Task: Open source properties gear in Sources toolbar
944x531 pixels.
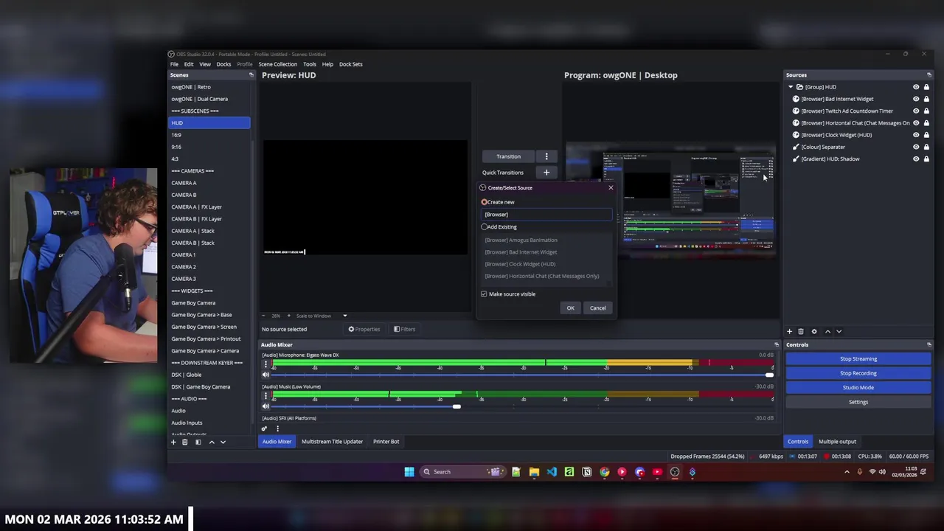Action: click(814, 332)
